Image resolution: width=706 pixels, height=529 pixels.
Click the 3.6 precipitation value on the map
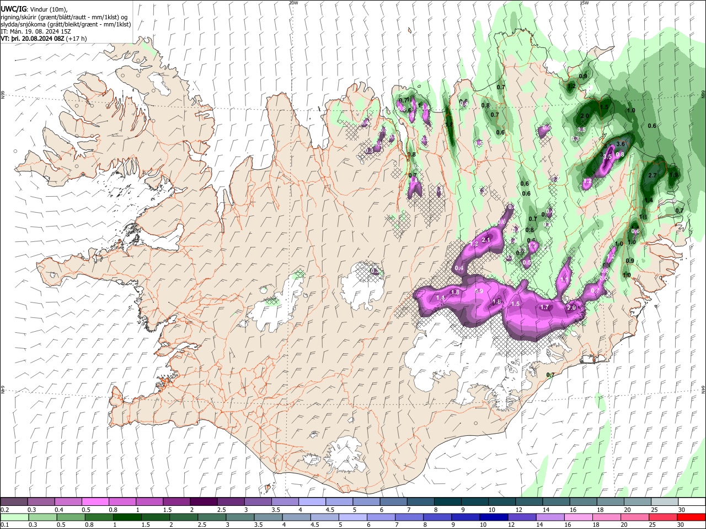(x=620, y=144)
